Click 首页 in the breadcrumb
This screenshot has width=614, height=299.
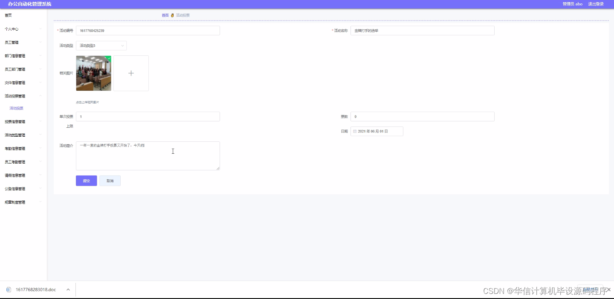pyautogui.click(x=165, y=15)
